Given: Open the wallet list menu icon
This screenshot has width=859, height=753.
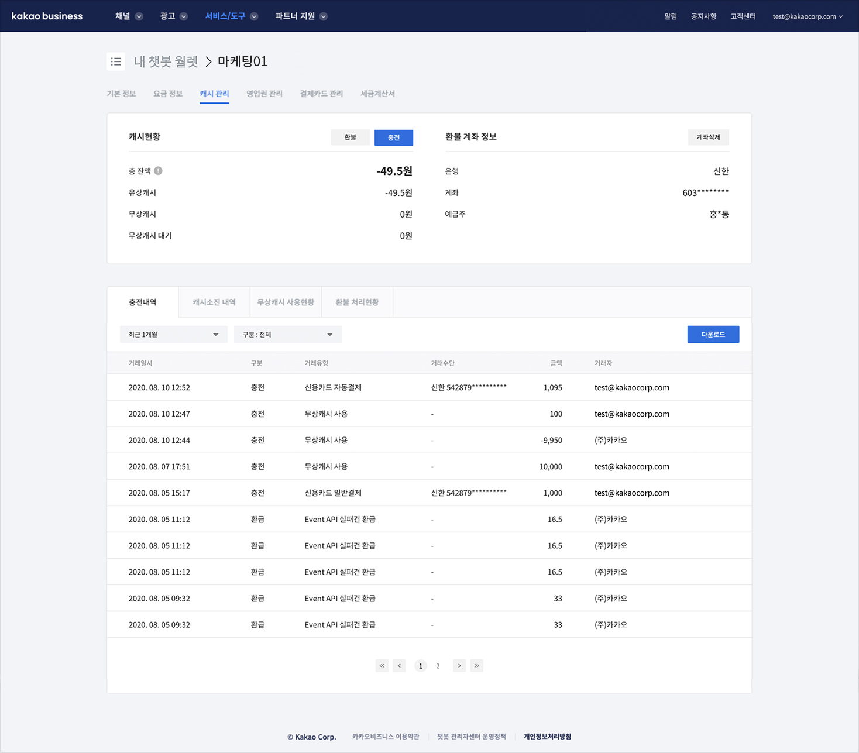Looking at the screenshot, I should (116, 61).
